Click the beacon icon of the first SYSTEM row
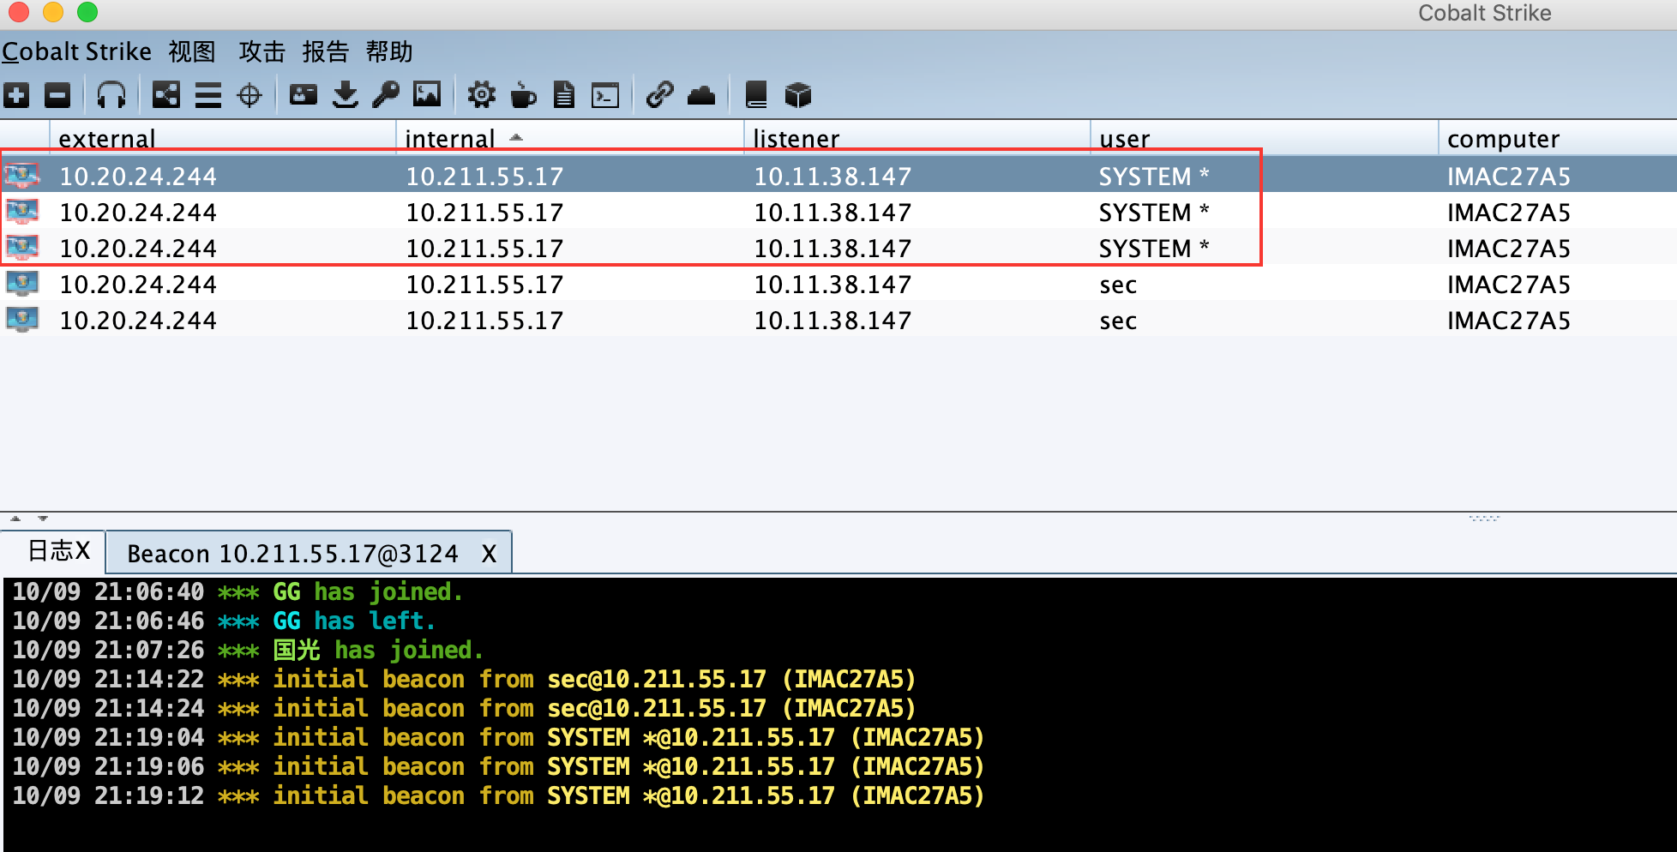Image resolution: width=1677 pixels, height=852 pixels. tap(22, 176)
